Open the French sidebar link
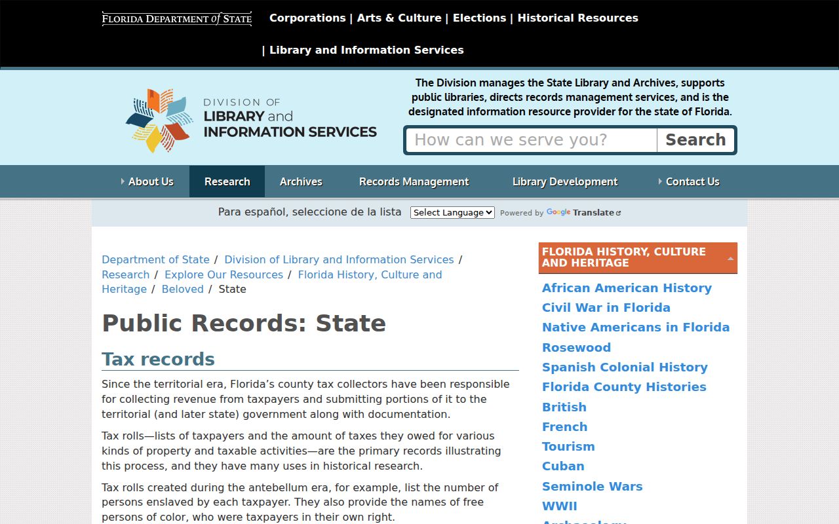Screen dimensions: 839x524 coord(564,426)
